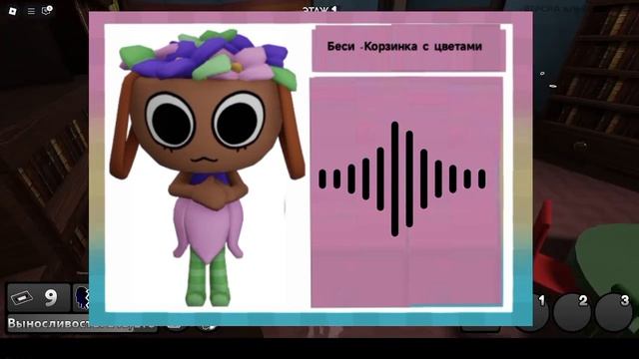The height and width of the screenshot is (359, 639).
Task: Click the Беси character image
Action: pos(207,168)
